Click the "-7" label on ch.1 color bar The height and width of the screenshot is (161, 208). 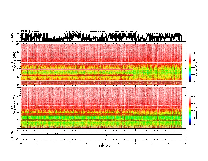(x=194, y=82)
